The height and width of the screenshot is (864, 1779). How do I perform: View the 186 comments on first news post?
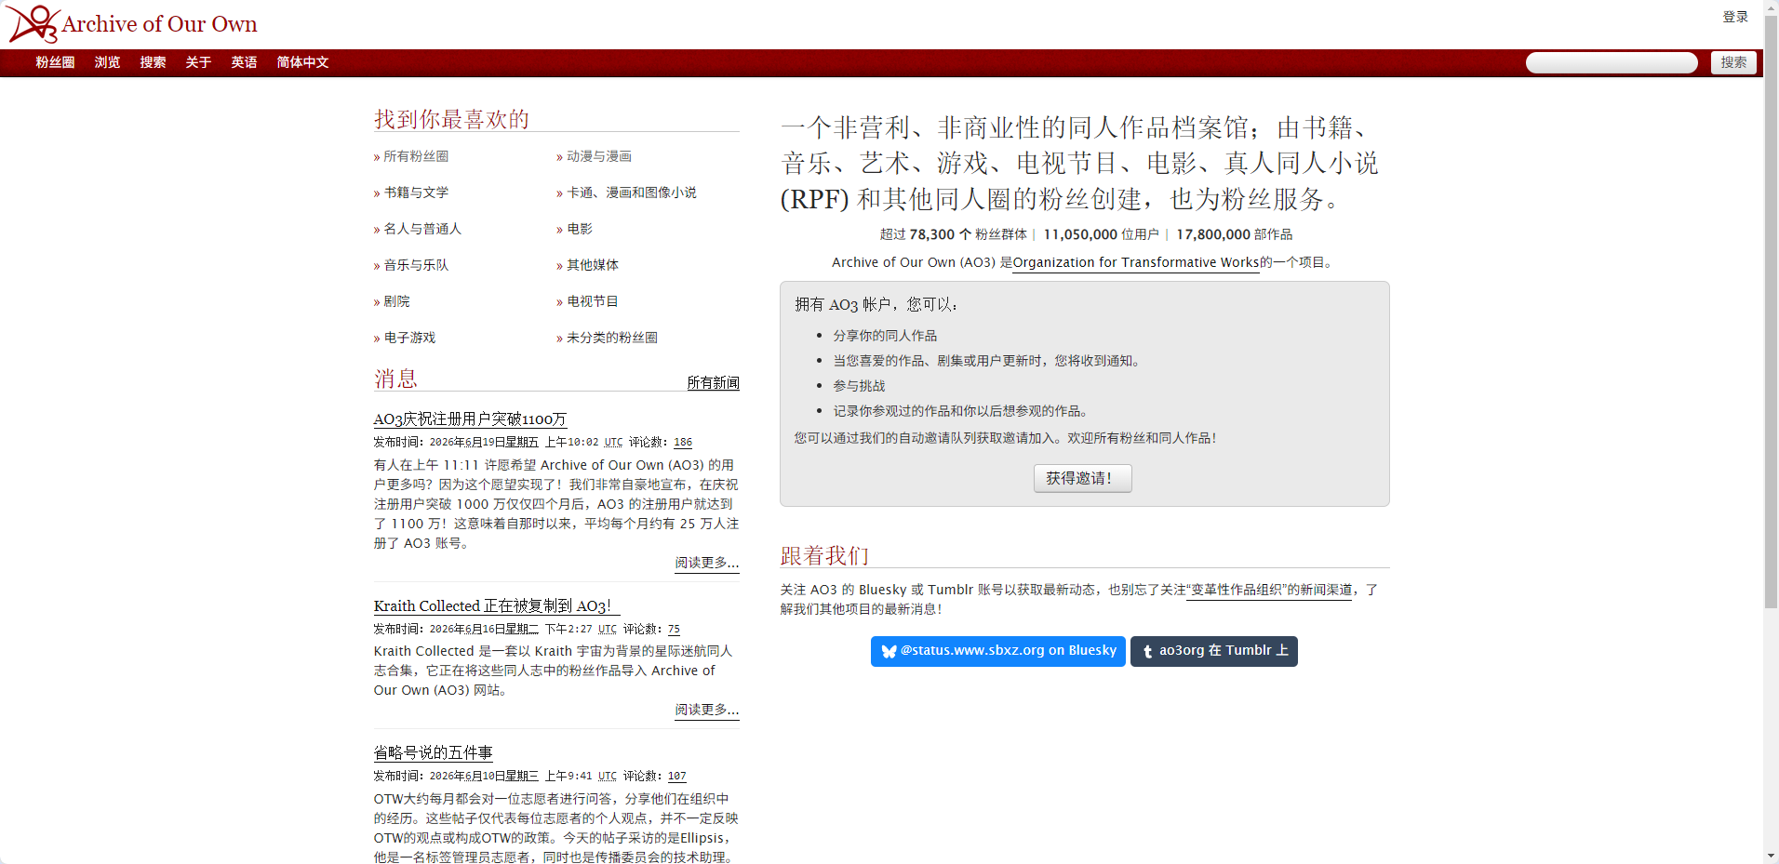pyautogui.click(x=683, y=443)
